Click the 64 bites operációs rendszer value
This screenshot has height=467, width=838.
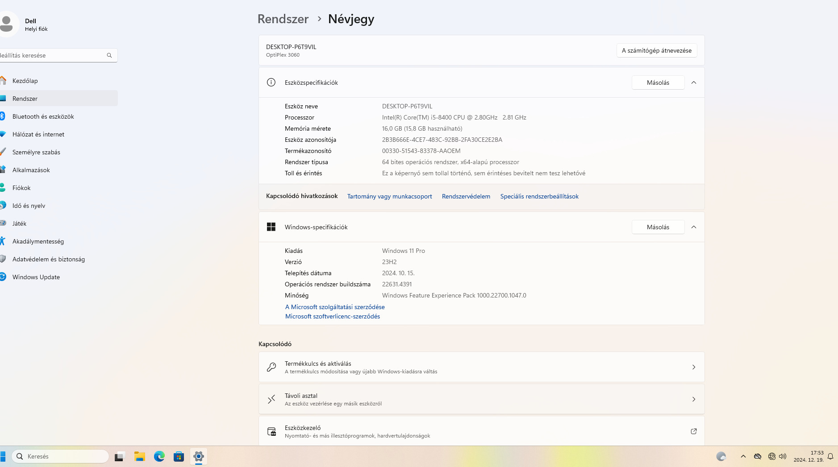coord(450,162)
